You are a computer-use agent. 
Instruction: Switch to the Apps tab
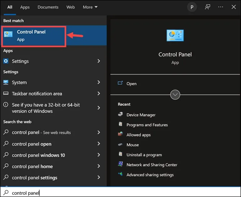[x=25, y=7]
